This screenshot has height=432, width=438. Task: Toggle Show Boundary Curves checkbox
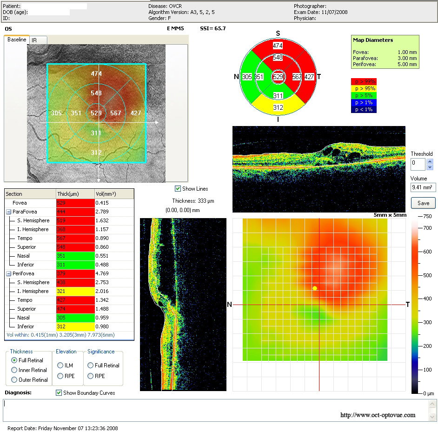[x=59, y=393]
